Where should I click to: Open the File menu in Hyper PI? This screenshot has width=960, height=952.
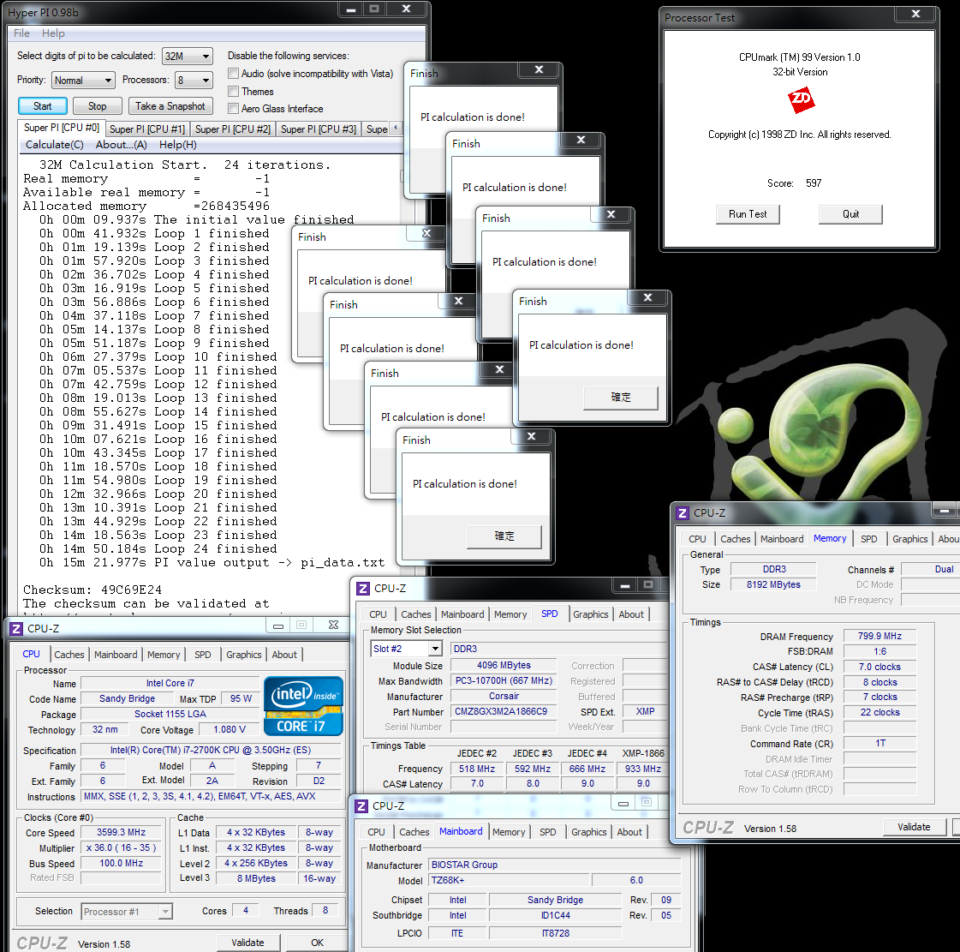point(22,33)
